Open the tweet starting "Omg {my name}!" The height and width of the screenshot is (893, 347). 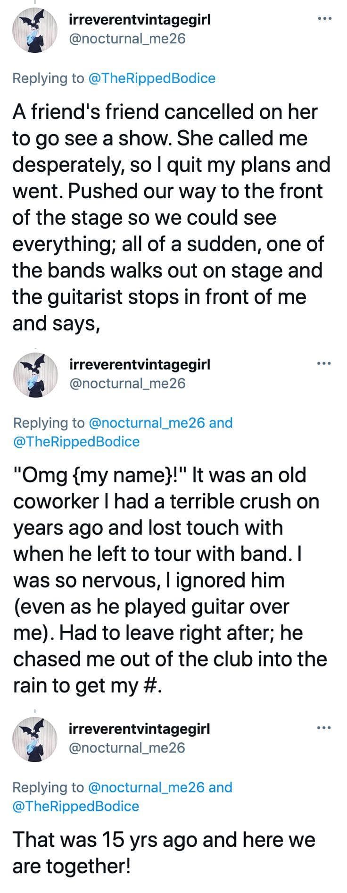tap(170, 581)
